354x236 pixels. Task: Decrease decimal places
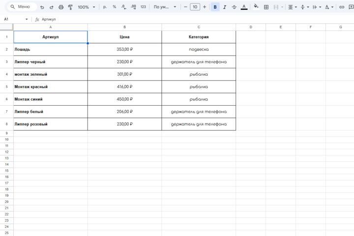124,7
